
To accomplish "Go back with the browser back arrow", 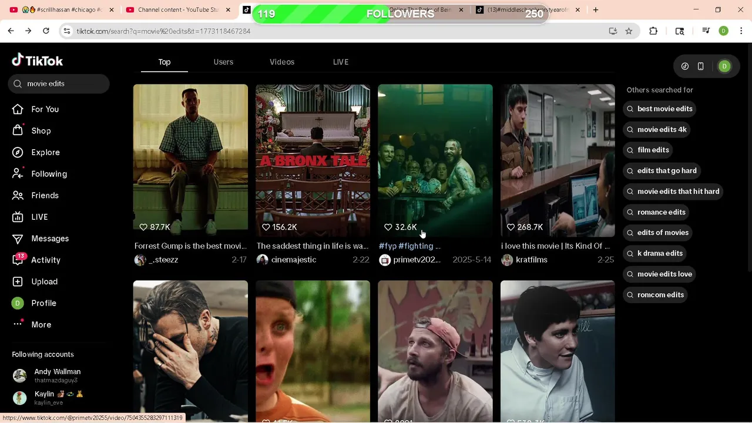I will [x=11, y=31].
